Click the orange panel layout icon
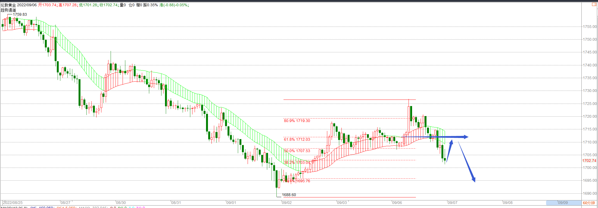The width and height of the screenshot is (598, 208). [x=594, y=5]
